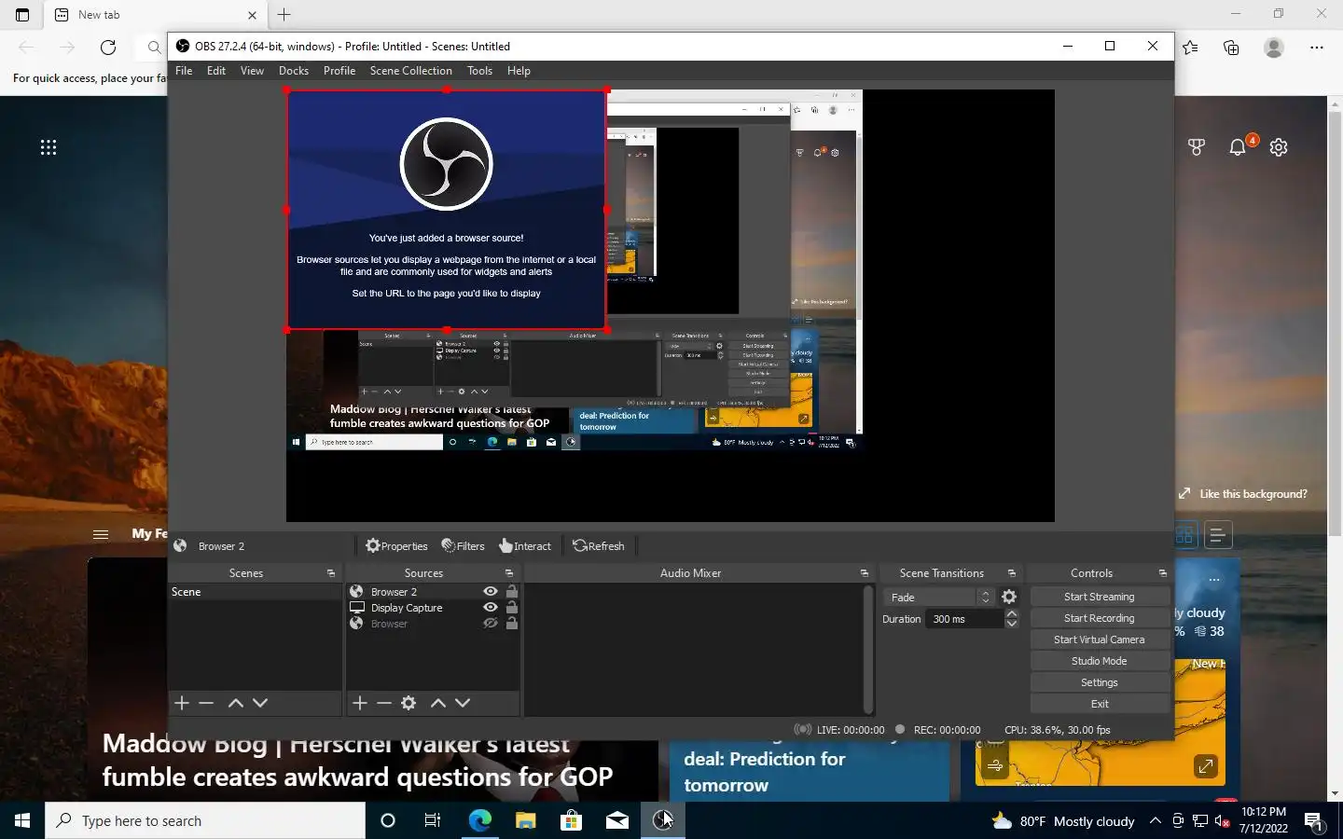Open a new tab in Edge
Image resolution: width=1343 pixels, height=839 pixels.
(284, 15)
